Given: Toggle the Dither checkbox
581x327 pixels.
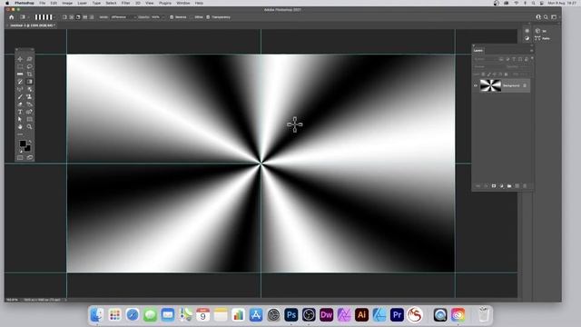Looking at the screenshot, I should 192,17.
